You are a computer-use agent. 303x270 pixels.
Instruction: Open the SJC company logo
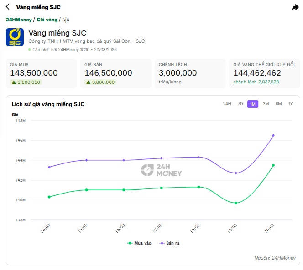[x=15, y=37]
